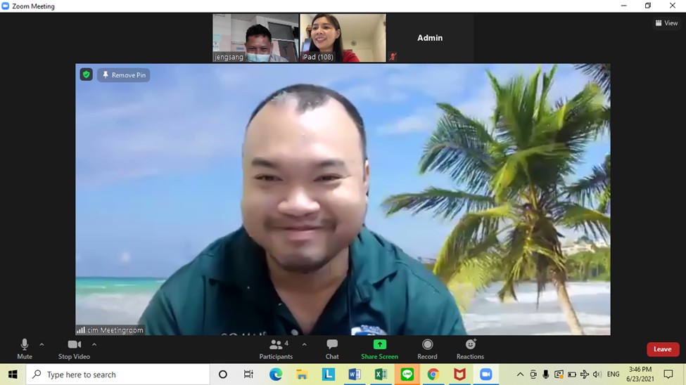
Task: Open the Chat panel
Action: (x=332, y=348)
